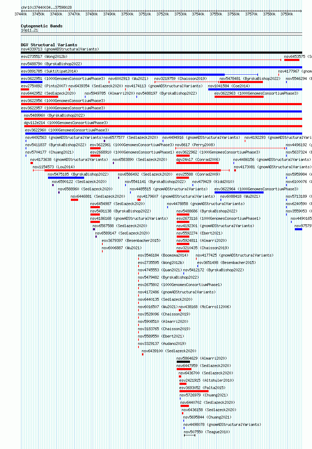Screen dimensions: 312x449
Task: Open nsv5489960 (ByrskaBishop2022) variant
Action: [54, 115]
